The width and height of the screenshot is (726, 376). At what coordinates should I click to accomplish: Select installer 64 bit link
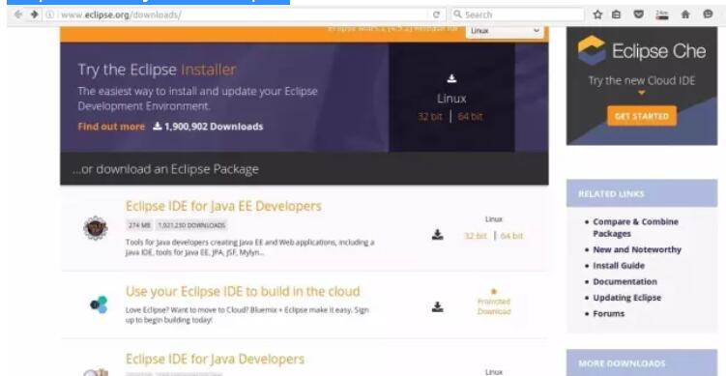click(x=470, y=116)
